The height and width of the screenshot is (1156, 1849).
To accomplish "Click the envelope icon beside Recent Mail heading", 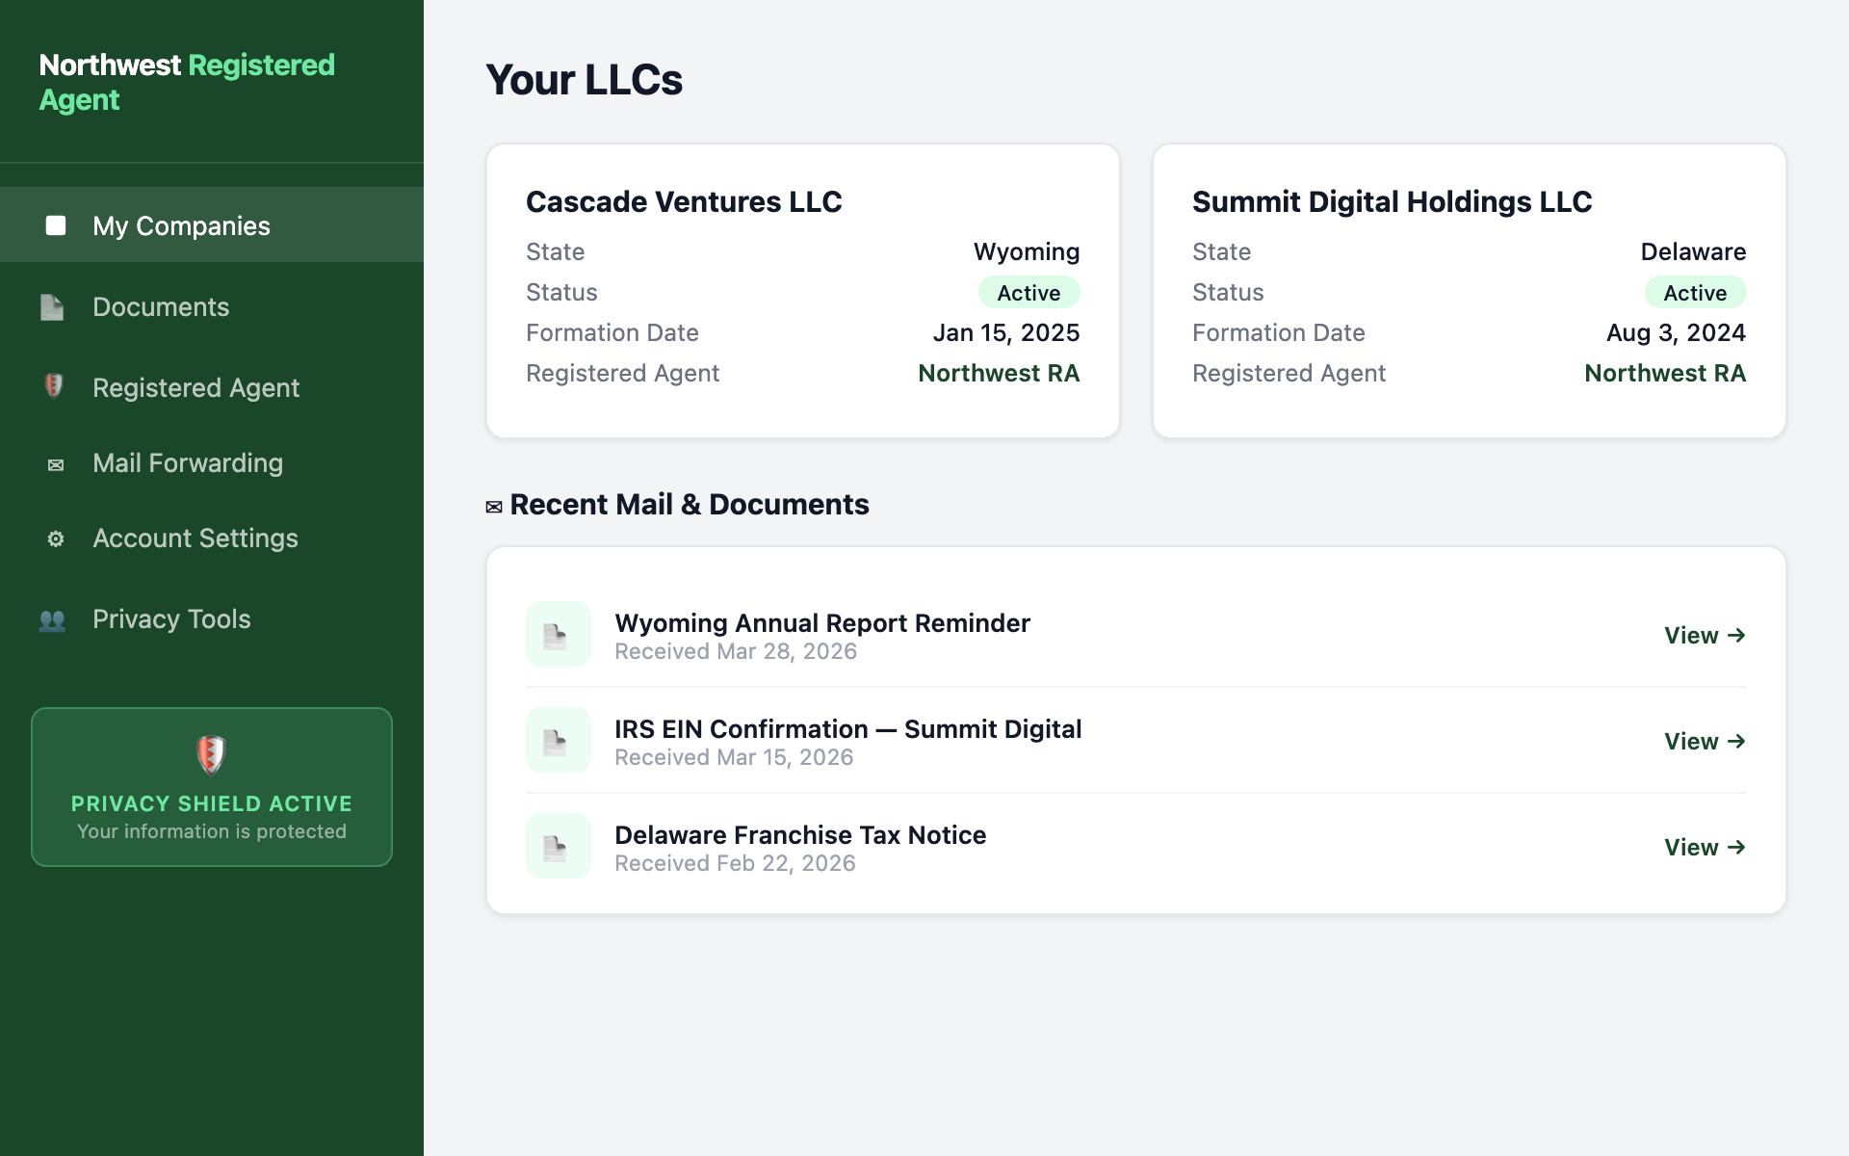I will [x=493, y=505].
